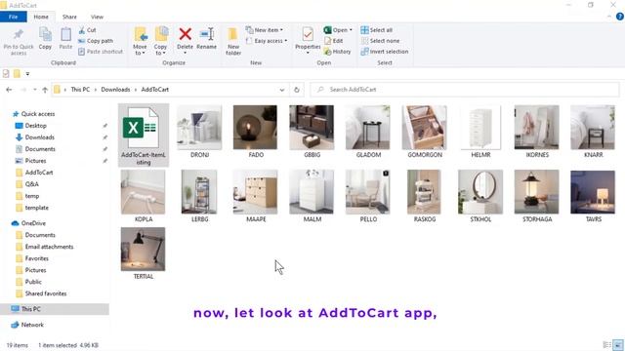Screen dimensions: 625x351
Task: Click Select none
Action: 380,41
